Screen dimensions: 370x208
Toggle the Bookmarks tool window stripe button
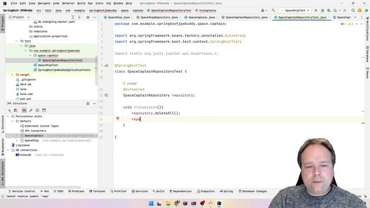(2, 147)
